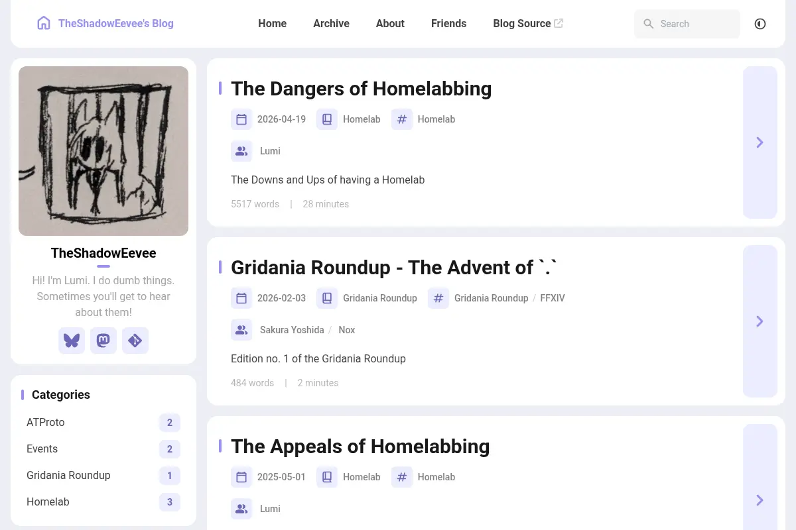Open the Bluesky butterfly profile link
Viewport: 796px width, 530px height.
pos(72,341)
